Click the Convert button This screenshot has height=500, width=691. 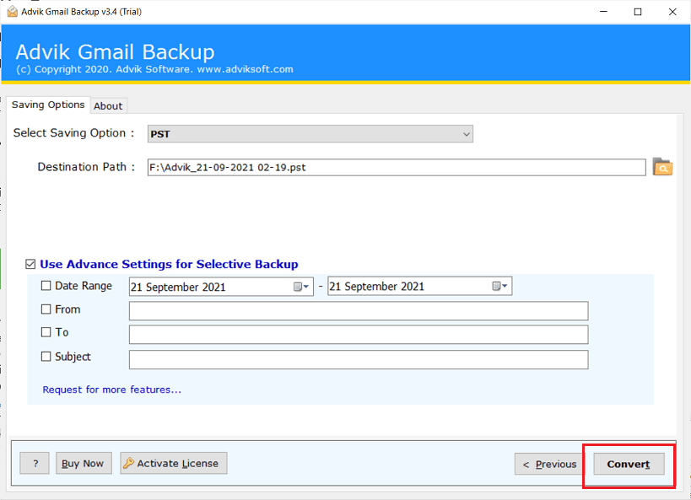point(629,464)
